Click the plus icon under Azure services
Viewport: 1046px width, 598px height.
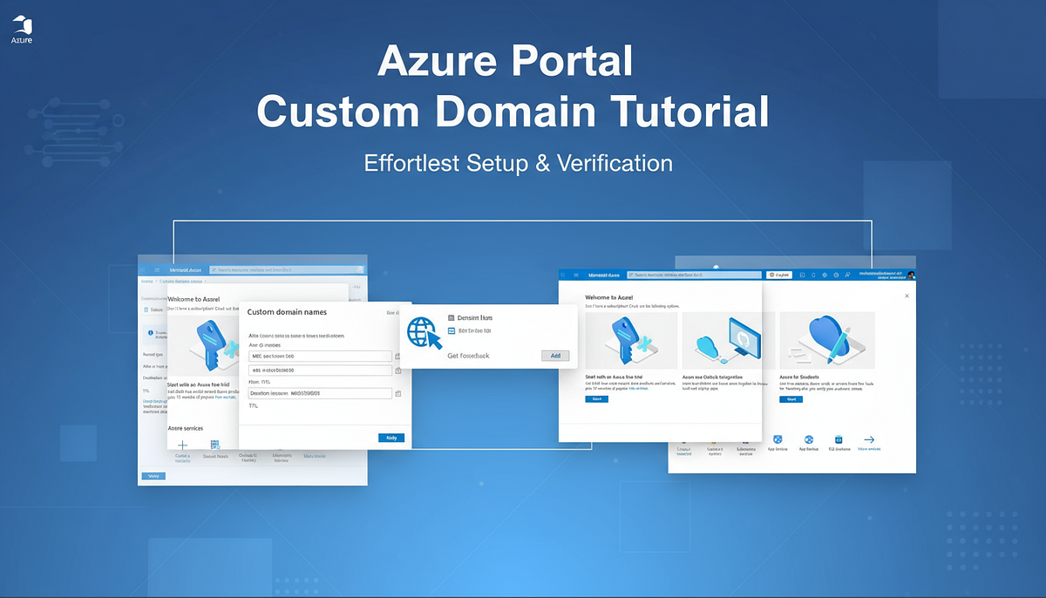tap(181, 443)
